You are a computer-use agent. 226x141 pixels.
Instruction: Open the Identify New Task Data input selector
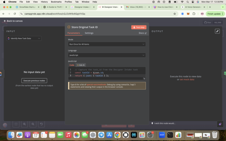24,39
